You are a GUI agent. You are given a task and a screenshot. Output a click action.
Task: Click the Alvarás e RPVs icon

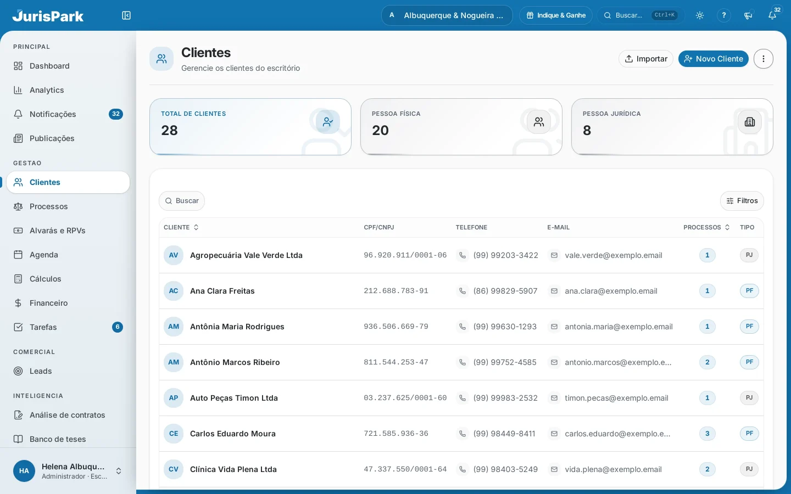(18, 231)
